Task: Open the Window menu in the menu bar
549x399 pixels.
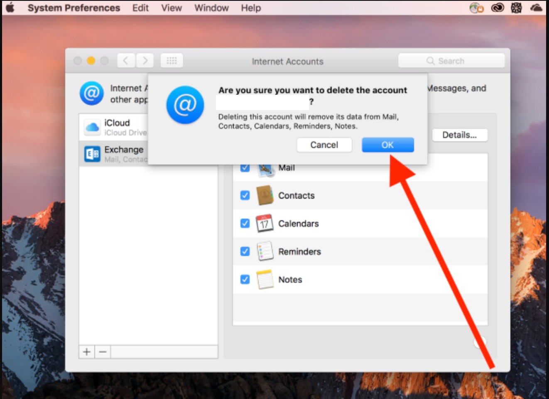Action: coord(211,7)
